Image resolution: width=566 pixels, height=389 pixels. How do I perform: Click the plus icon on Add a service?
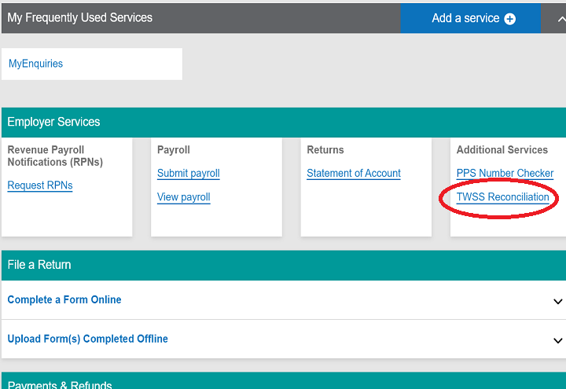tap(510, 19)
